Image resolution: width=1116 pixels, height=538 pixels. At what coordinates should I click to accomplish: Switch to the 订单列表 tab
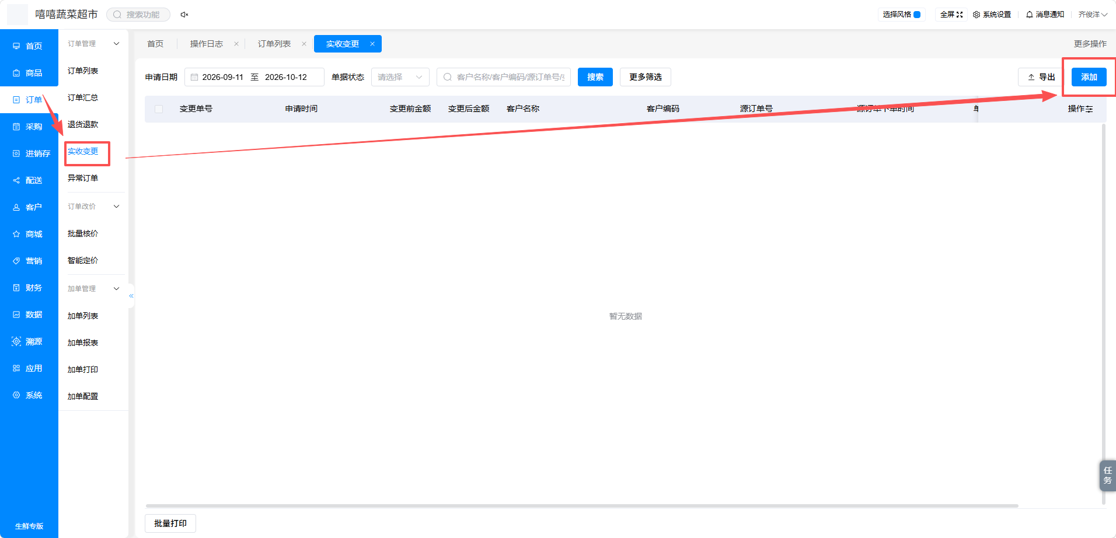coord(274,44)
